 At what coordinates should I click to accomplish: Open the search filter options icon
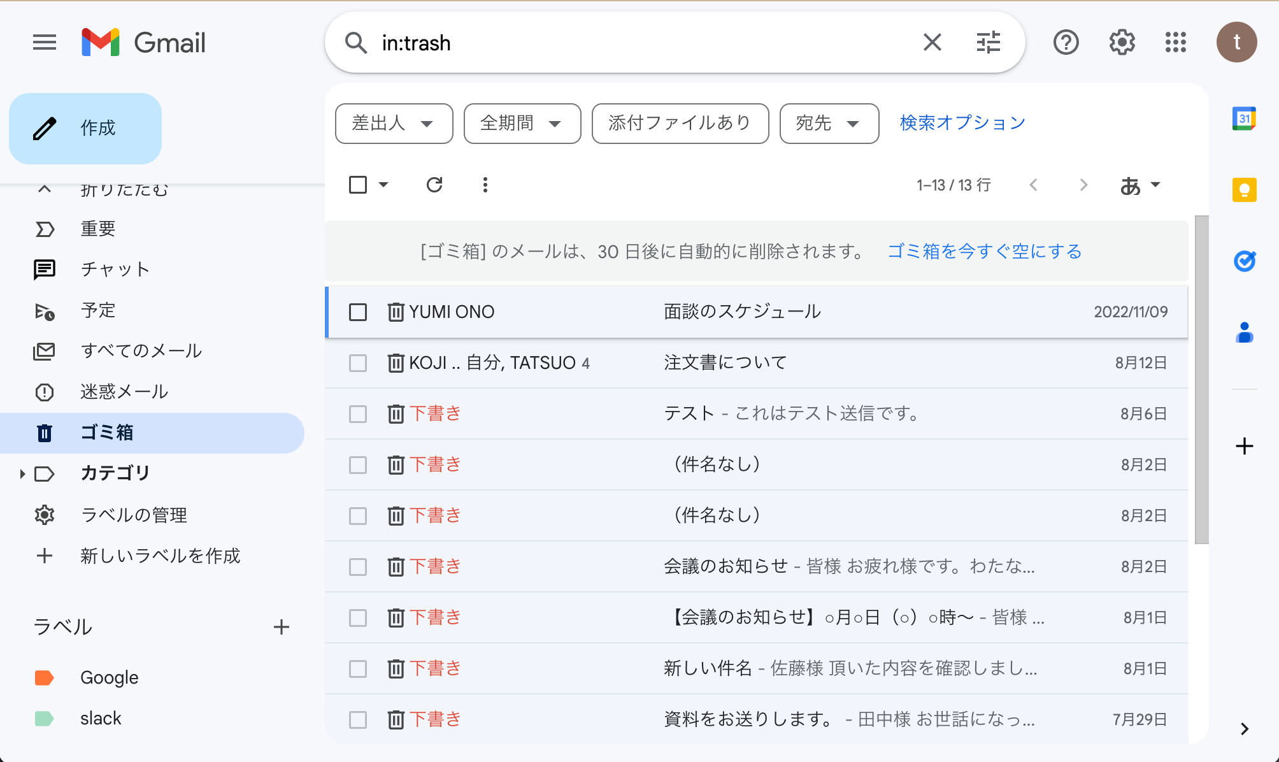[988, 43]
